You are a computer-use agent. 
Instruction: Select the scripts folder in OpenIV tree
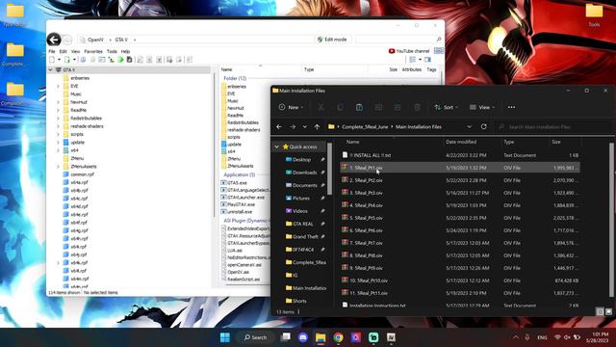click(77, 134)
